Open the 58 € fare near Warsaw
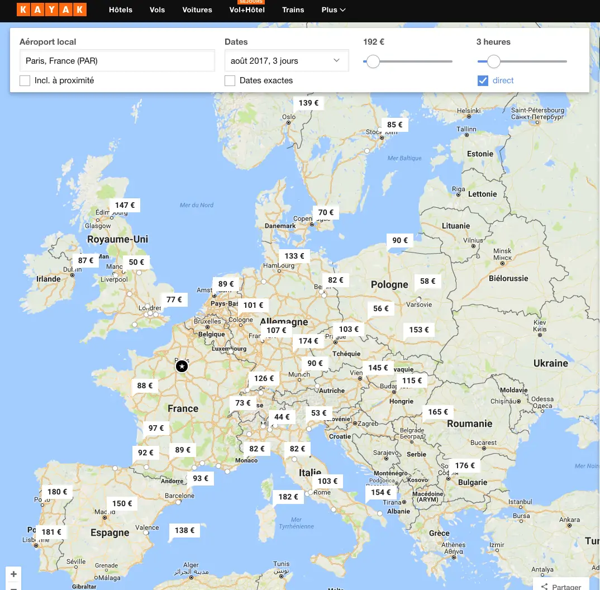This screenshot has width=600, height=590. tap(428, 281)
